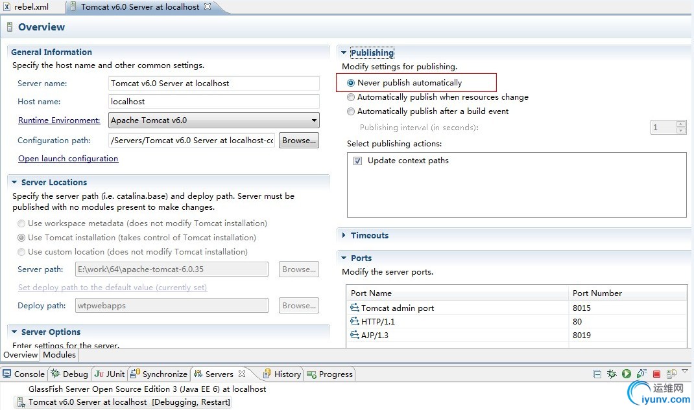Browse for Deploy path

(299, 306)
